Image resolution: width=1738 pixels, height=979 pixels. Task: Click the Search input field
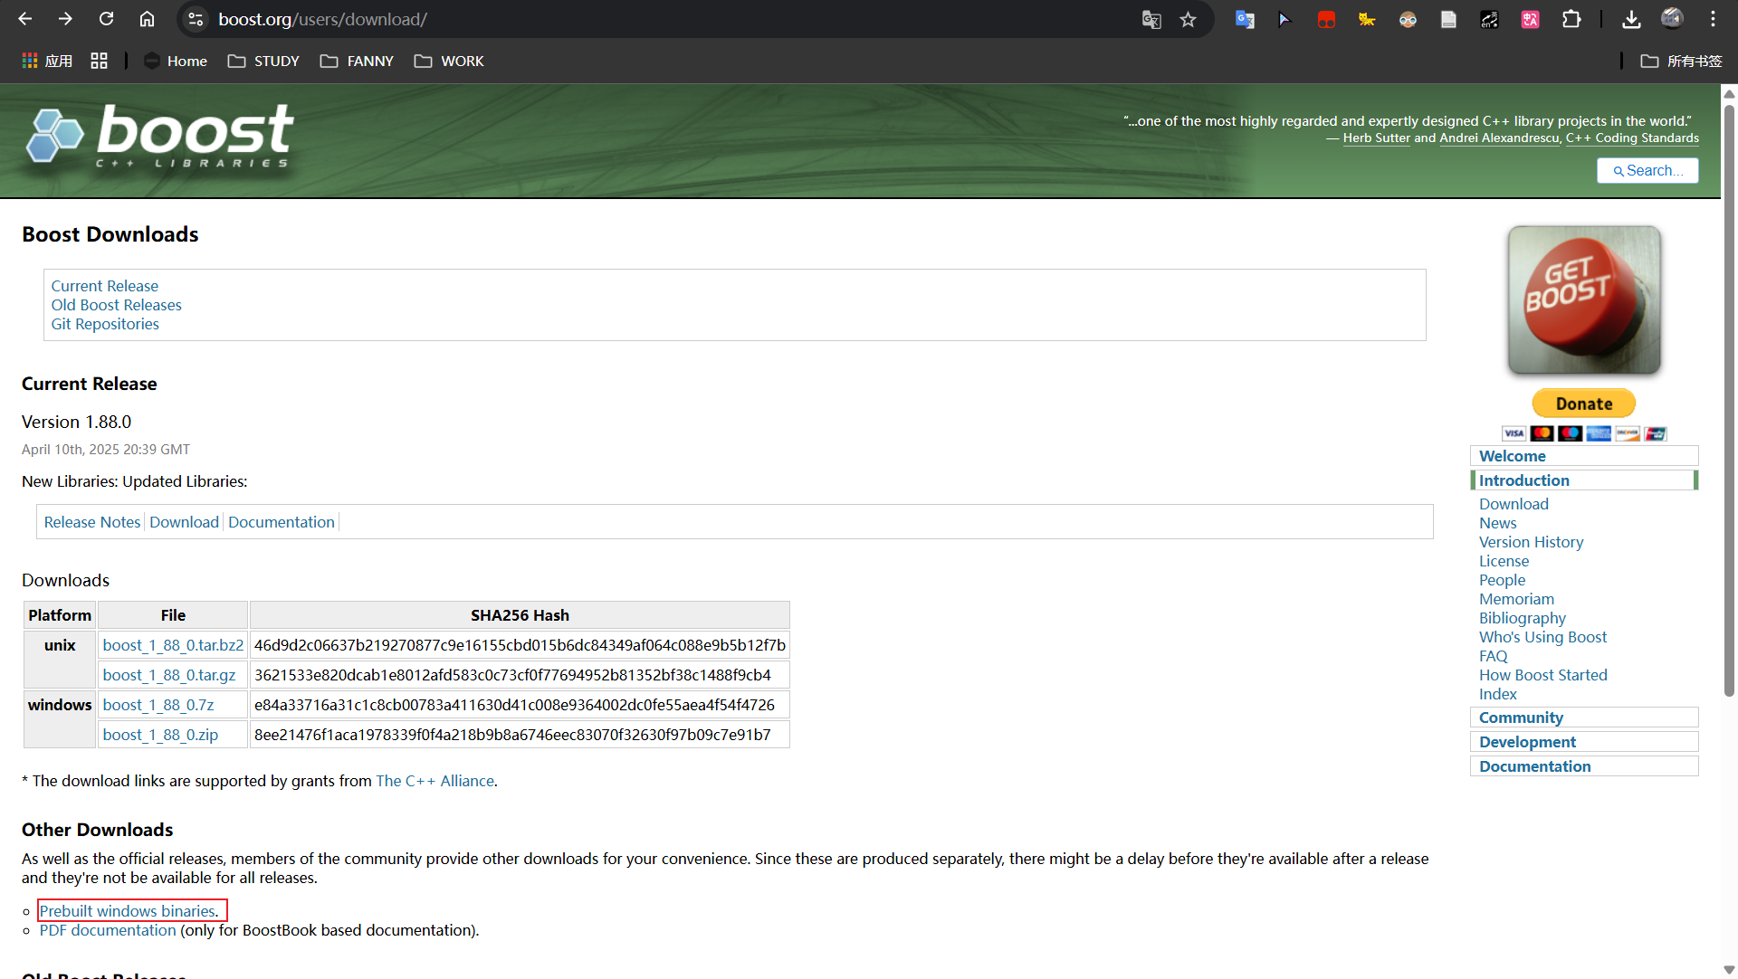coord(1647,170)
